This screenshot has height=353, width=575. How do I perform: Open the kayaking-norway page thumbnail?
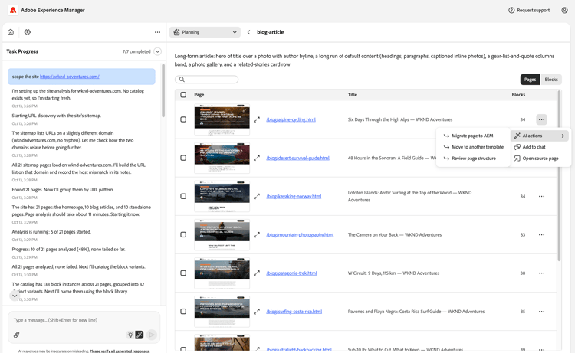pyautogui.click(x=222, y=196)
